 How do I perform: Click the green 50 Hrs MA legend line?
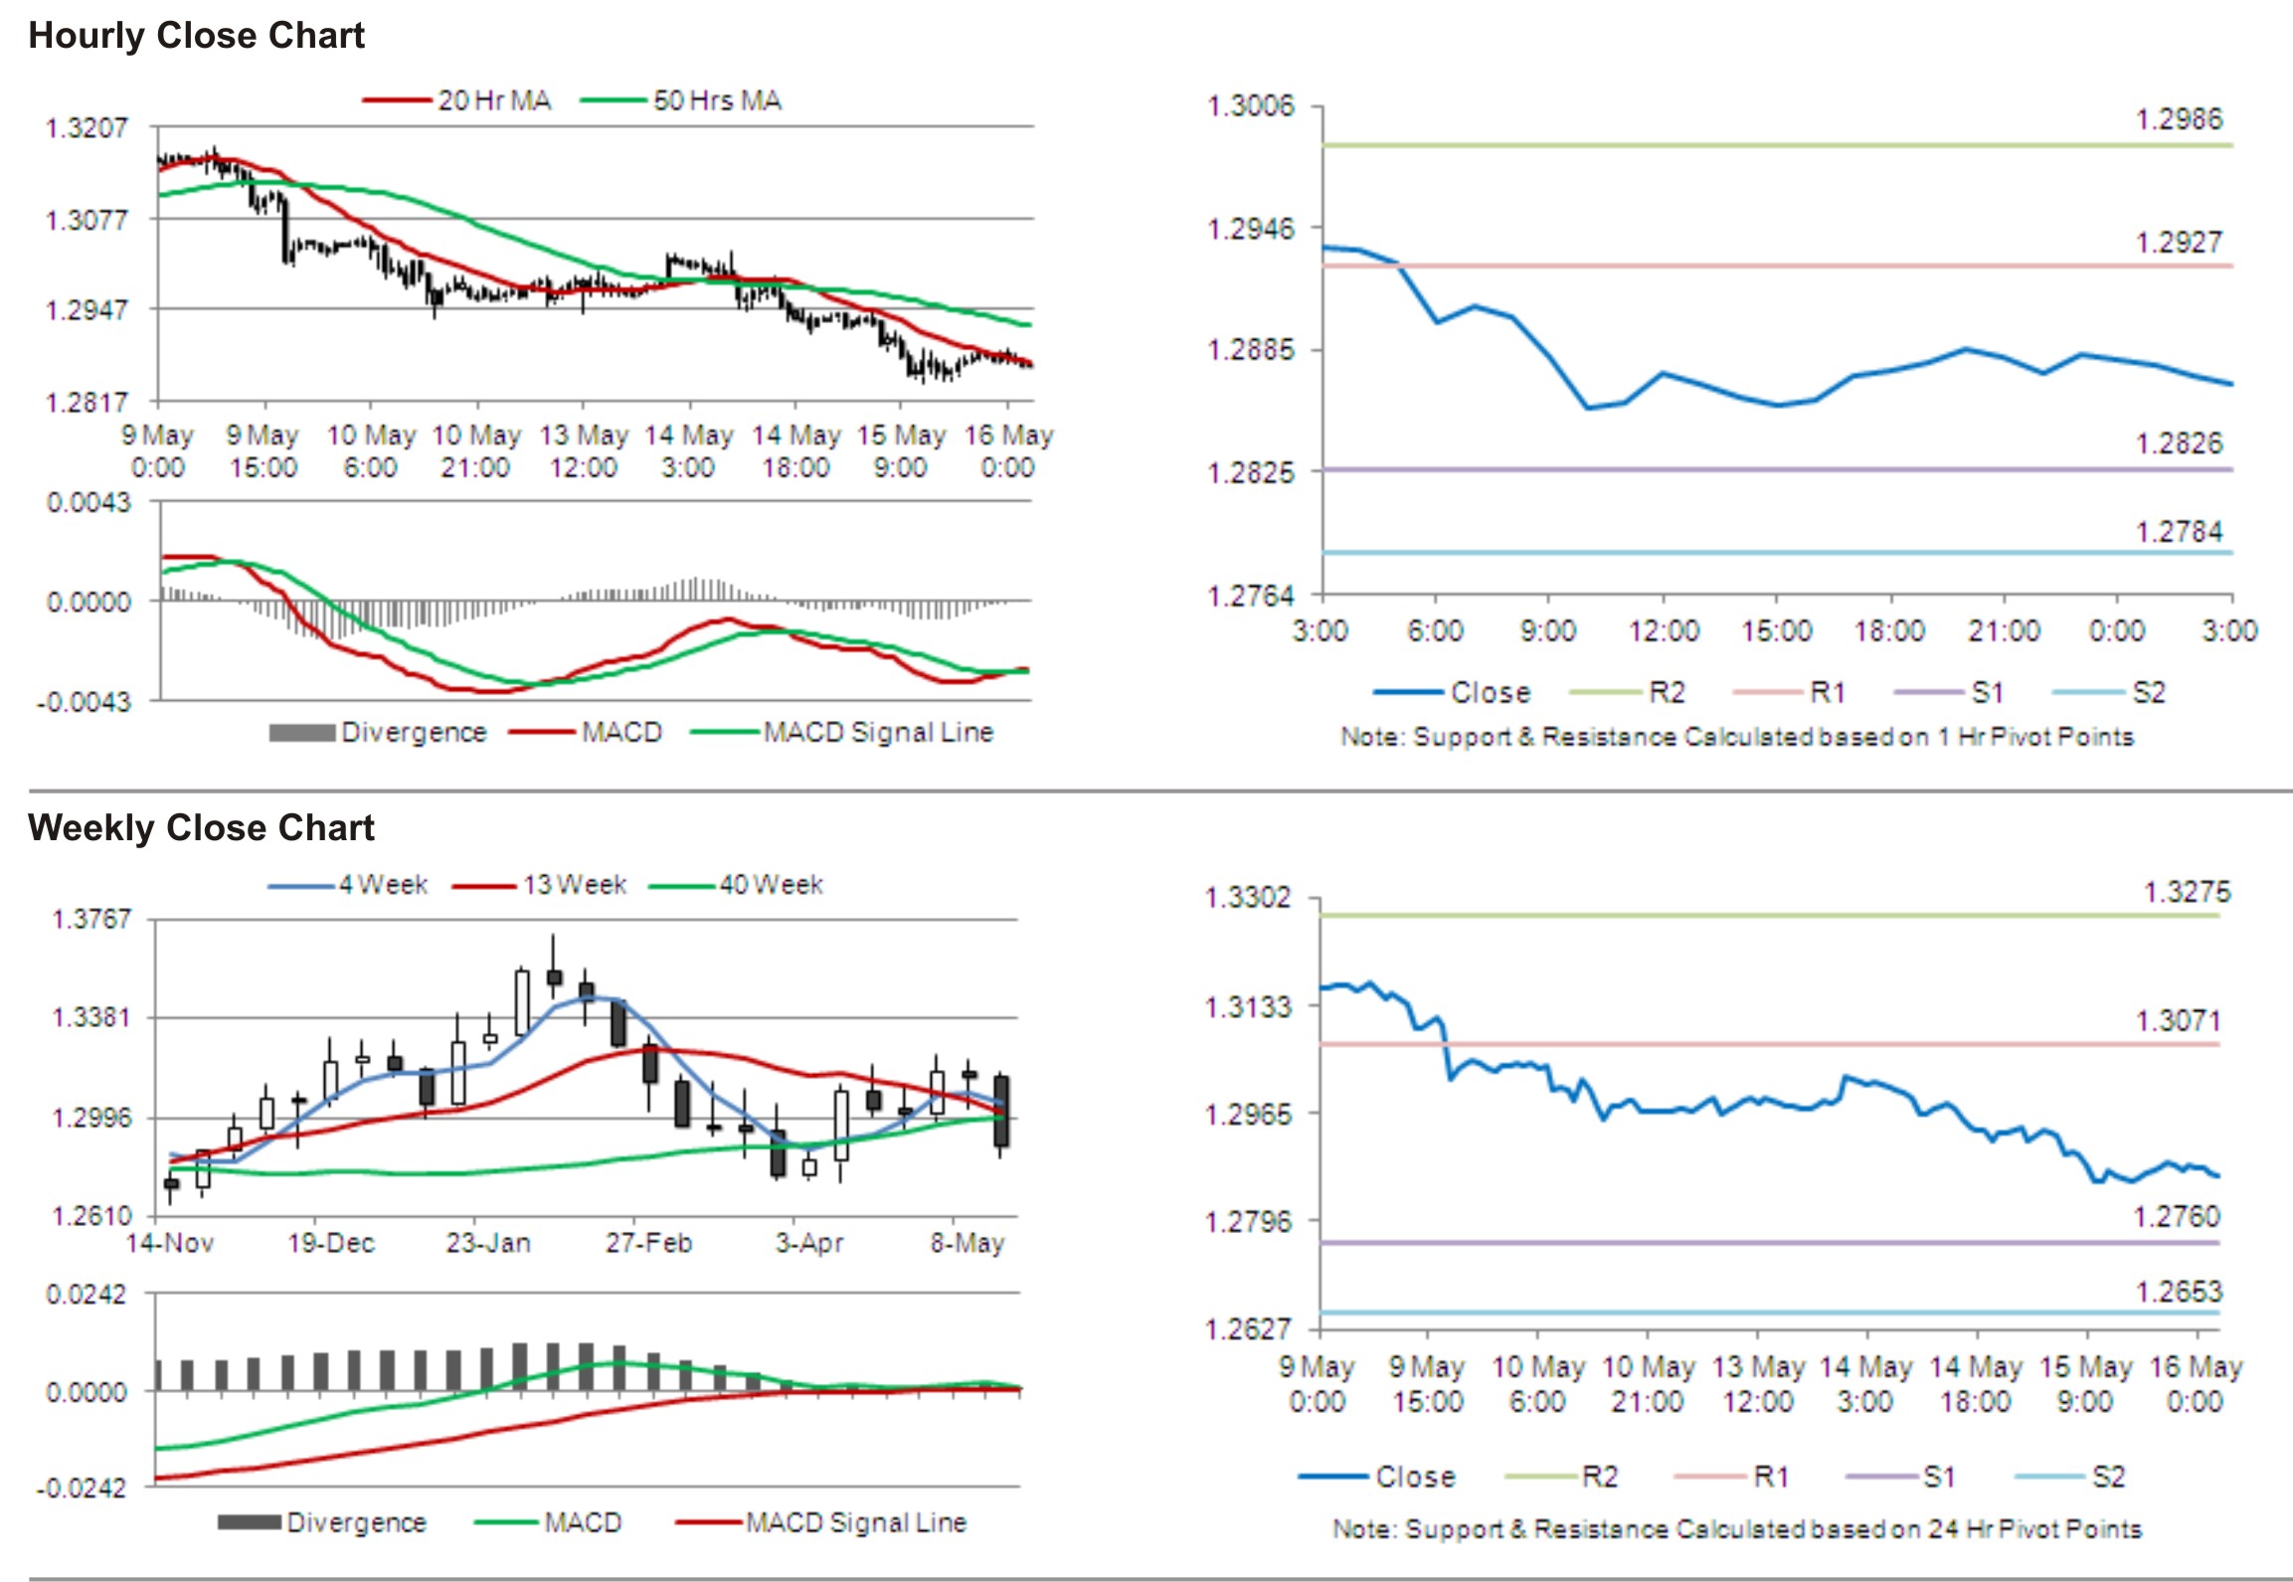coord(614,100)
